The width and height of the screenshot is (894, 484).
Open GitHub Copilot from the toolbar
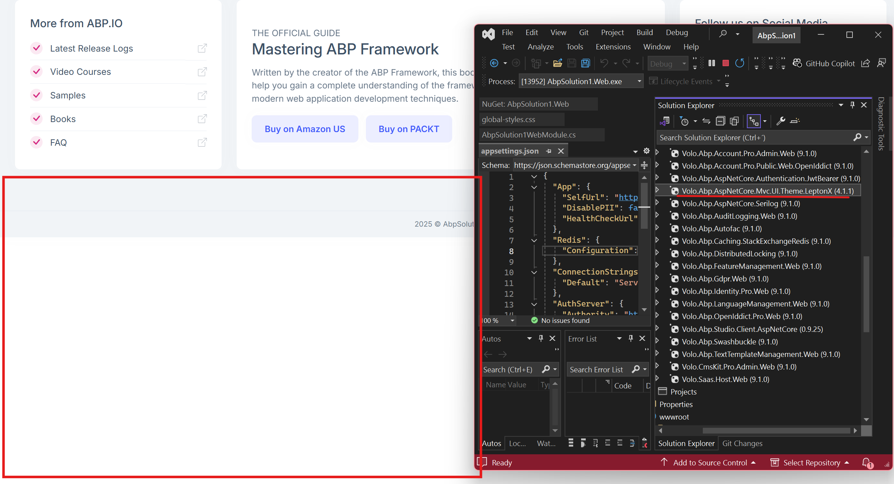point(823,63)
